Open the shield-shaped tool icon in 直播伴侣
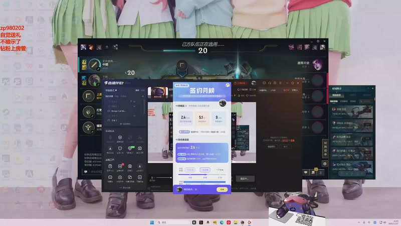The image size is (401, 226). point(120,148)
